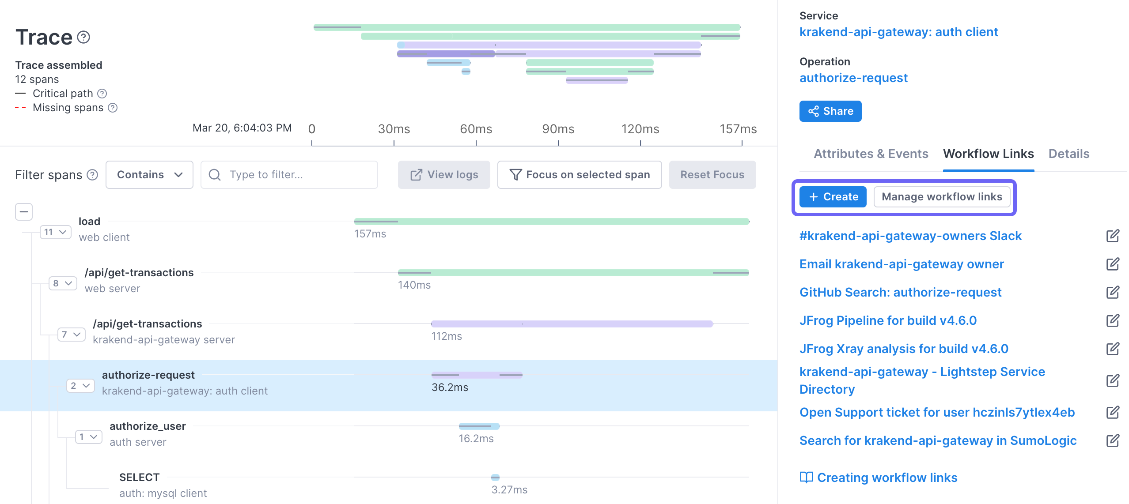Edit the GitHub Search authorize-request link

(1112, 293)
